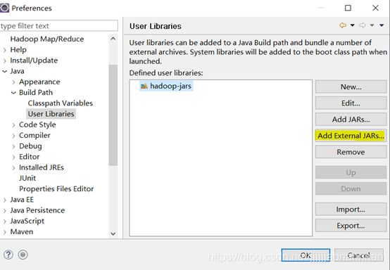Expand the Editor node
The height and width of the screenshot is (270, 390).
point(13,157)
